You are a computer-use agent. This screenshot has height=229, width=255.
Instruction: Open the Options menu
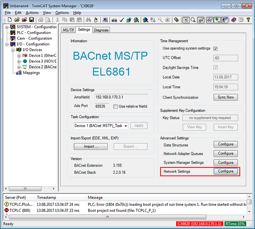[62, 13]
